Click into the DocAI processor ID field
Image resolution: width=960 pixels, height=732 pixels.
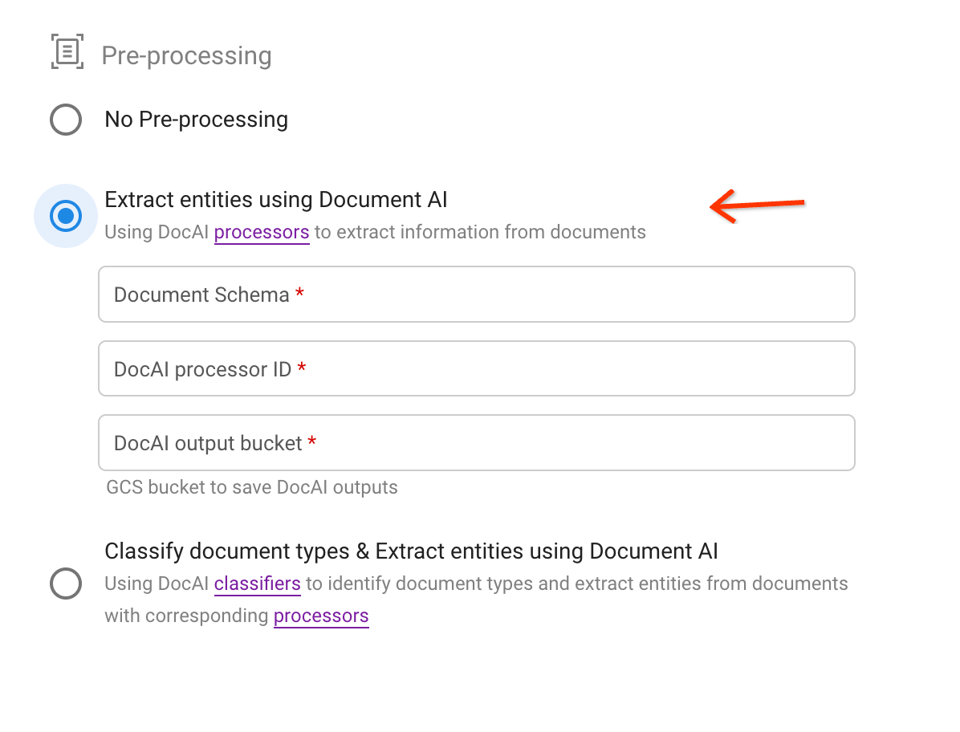pyautogui.click(x=476, y=368)
